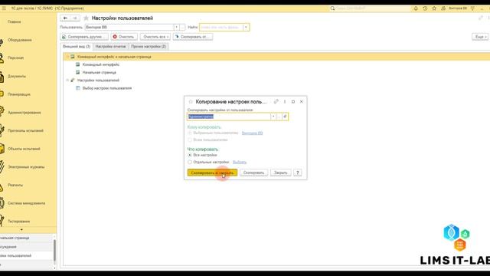This screenshot has width=490, height=276.
Task: Open the Документы section icon
Action: [x=2, y=77]
